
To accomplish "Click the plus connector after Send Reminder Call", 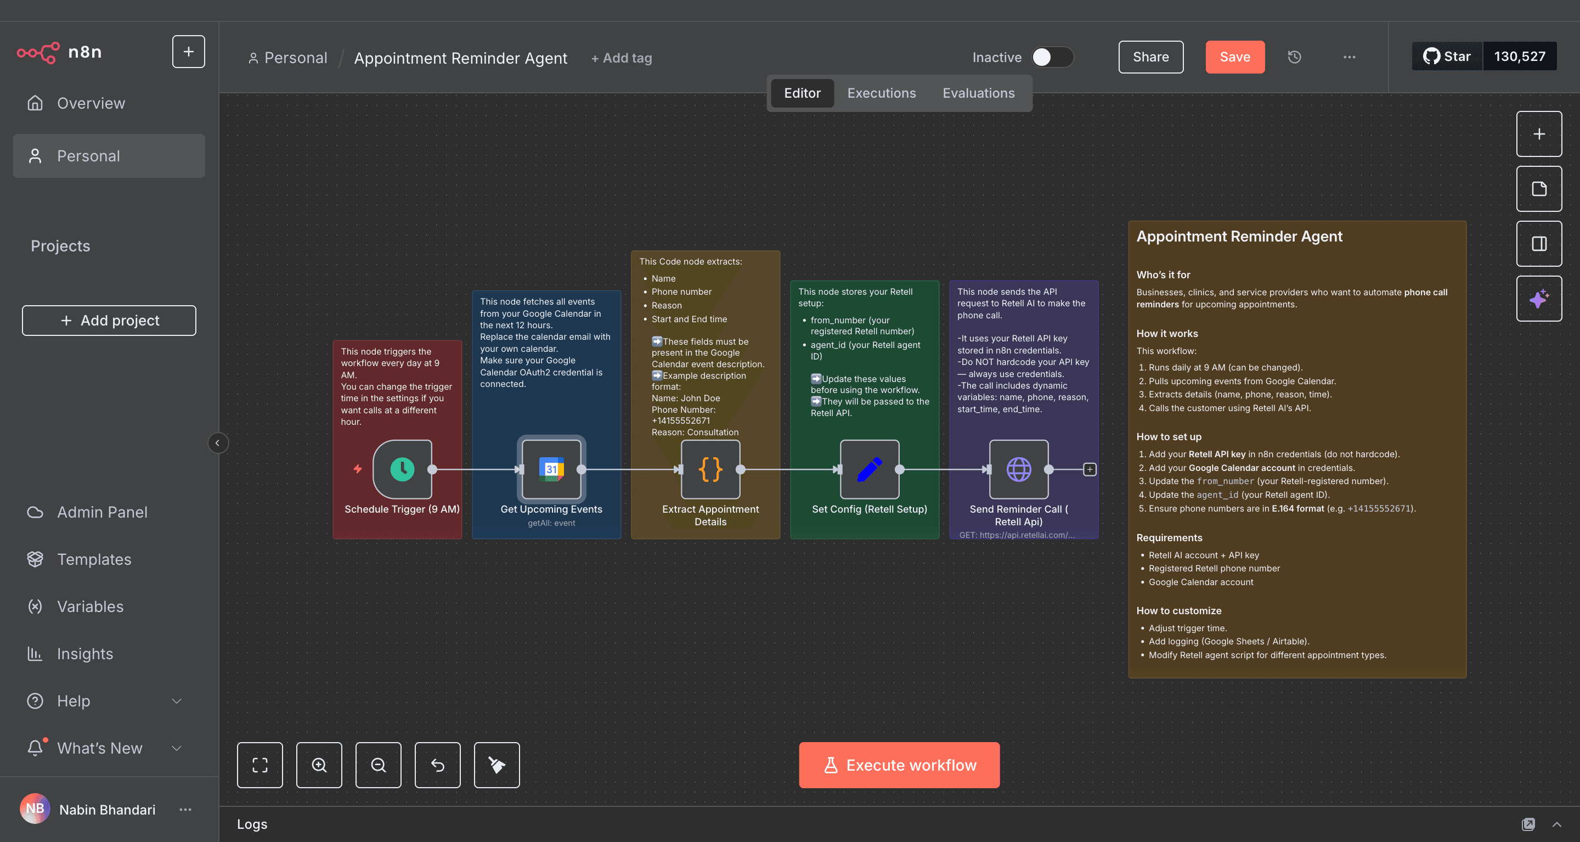I will [1090, 469].
